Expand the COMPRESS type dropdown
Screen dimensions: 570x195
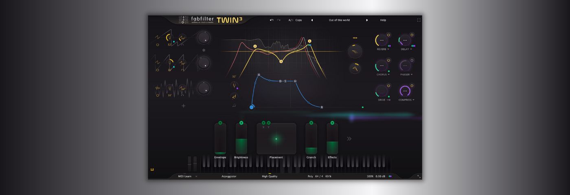[413, 100]
